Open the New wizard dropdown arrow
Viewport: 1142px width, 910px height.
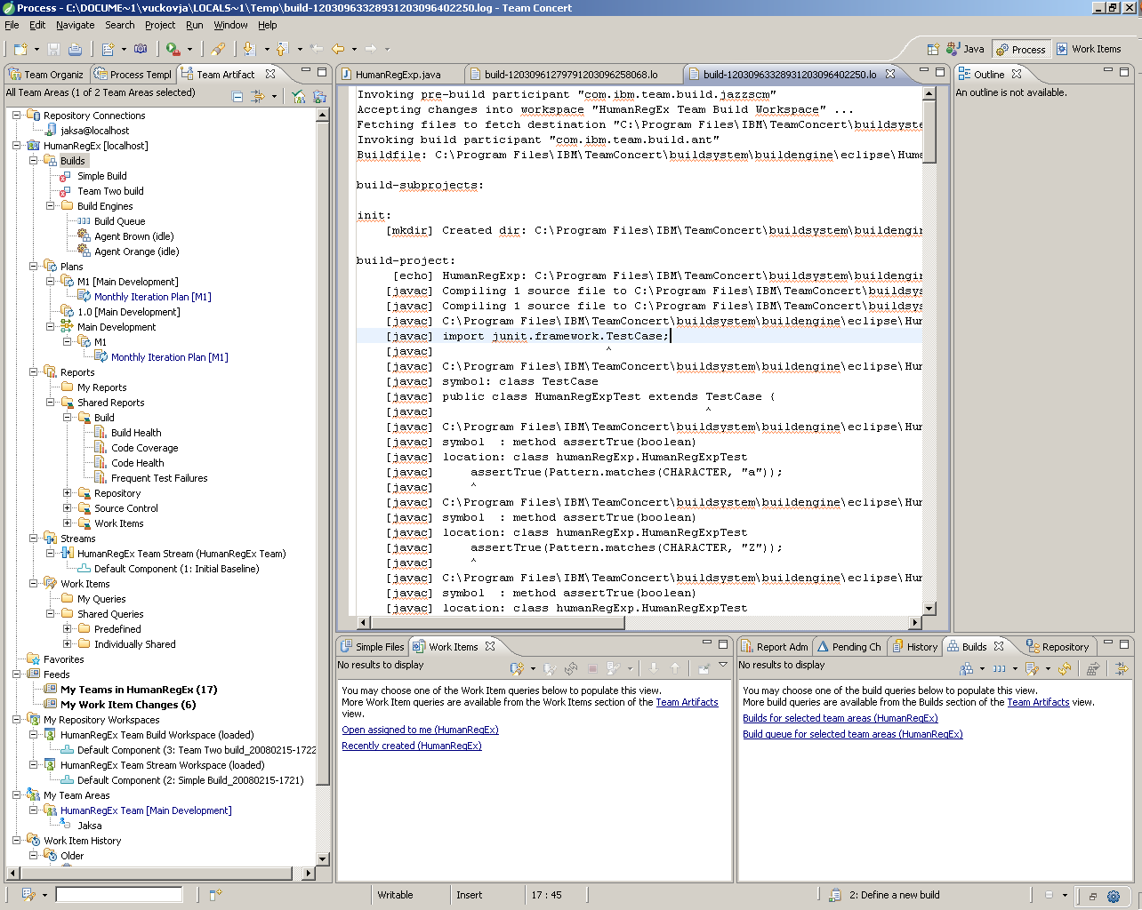click(35, 49)
